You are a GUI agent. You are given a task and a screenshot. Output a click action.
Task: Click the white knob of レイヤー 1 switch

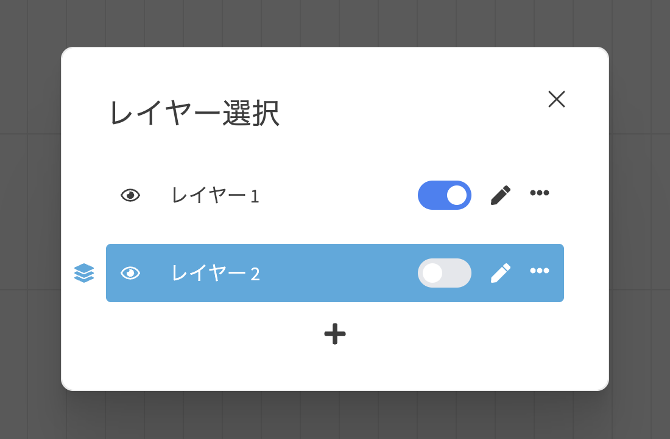click(x=457, y=195)
